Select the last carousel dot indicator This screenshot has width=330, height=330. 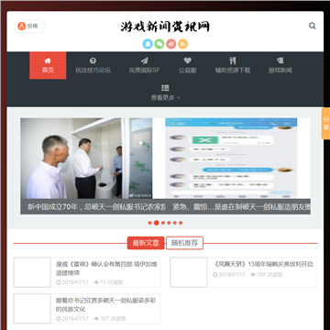(x=181, y=223)
